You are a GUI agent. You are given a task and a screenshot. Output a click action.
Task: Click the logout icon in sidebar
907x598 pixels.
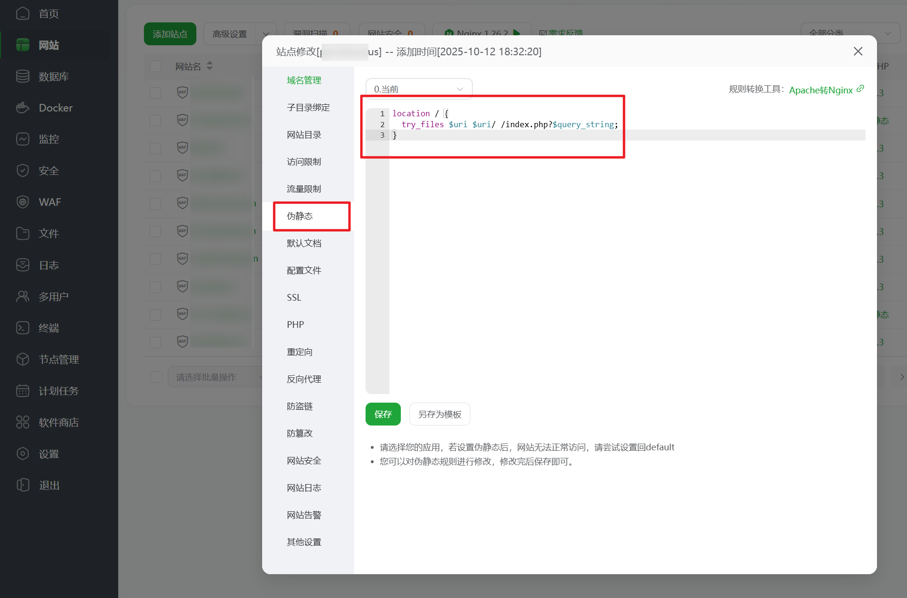point(22,485)
